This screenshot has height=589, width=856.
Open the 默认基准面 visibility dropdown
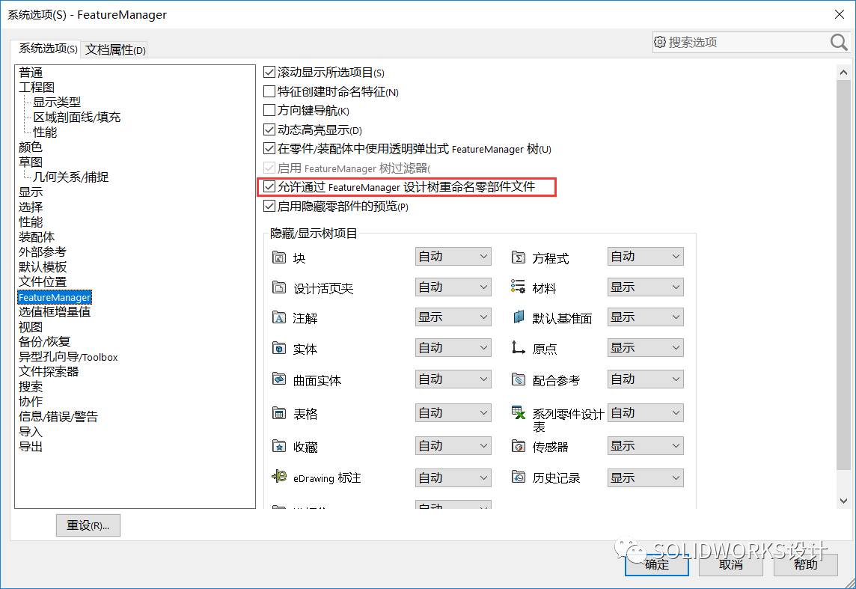pos(645,317)
